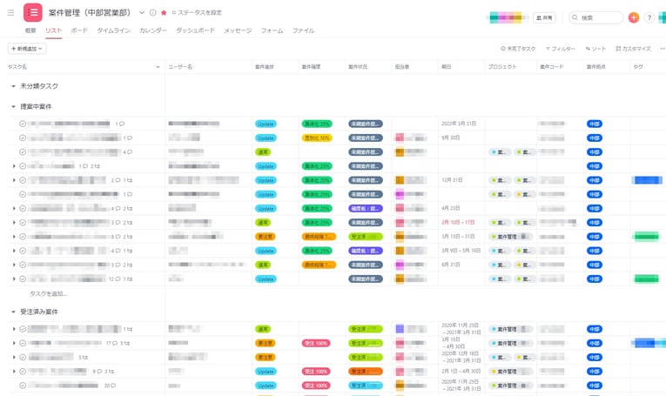
Task: Click ステータスを設定 next to title
Action: tap(197, 13)
